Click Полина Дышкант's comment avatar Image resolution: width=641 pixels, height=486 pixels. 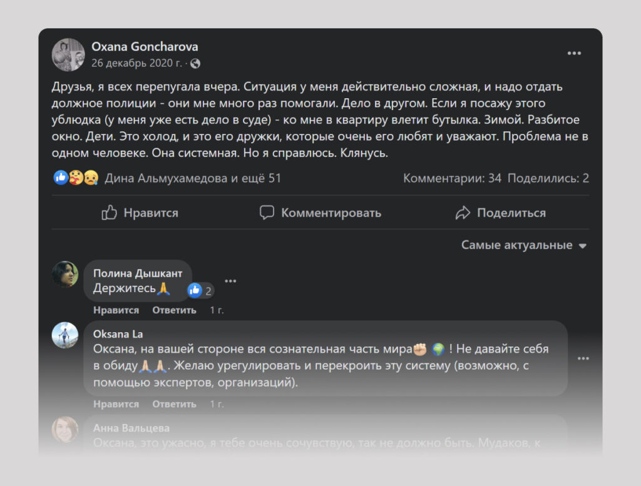[x=65, y=274]
